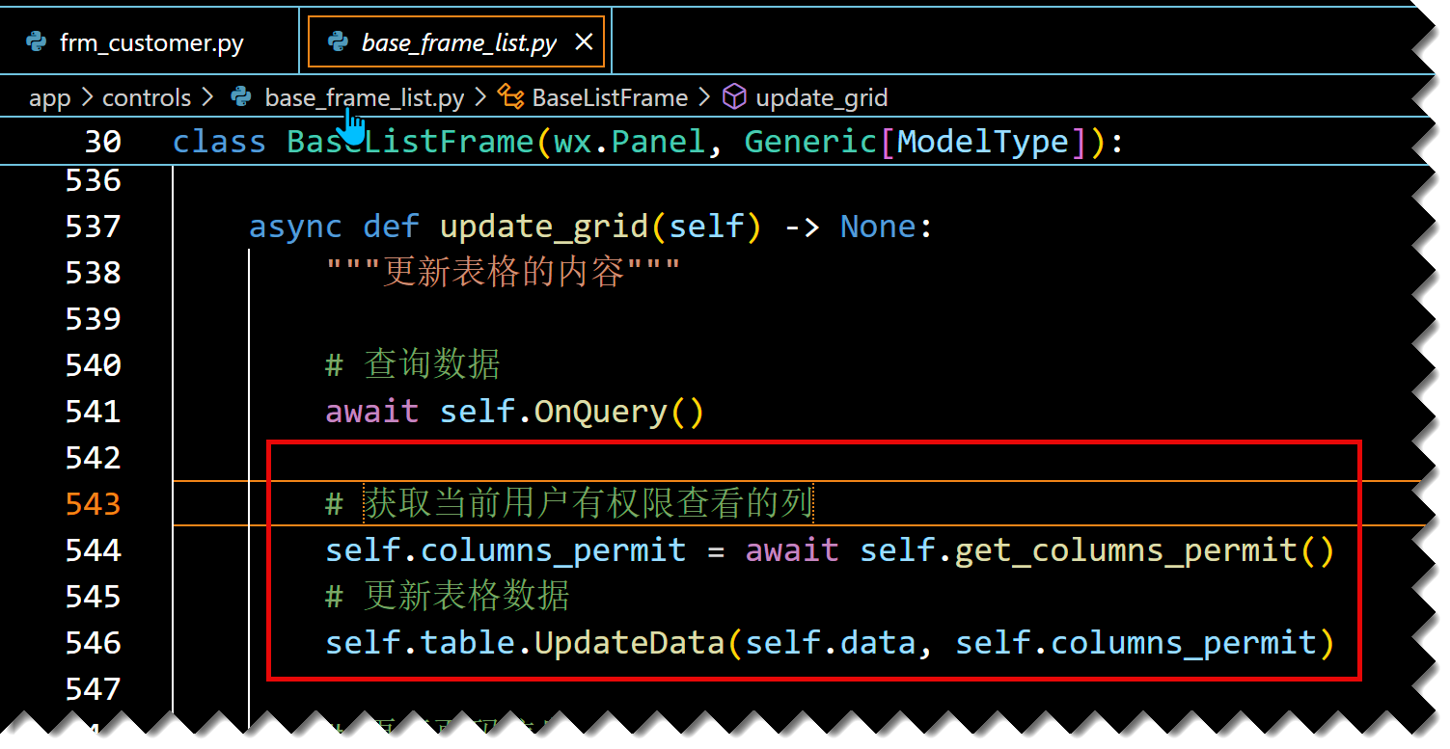
Task: Select the base_frame_list.py editor tab
Action: 458,43
